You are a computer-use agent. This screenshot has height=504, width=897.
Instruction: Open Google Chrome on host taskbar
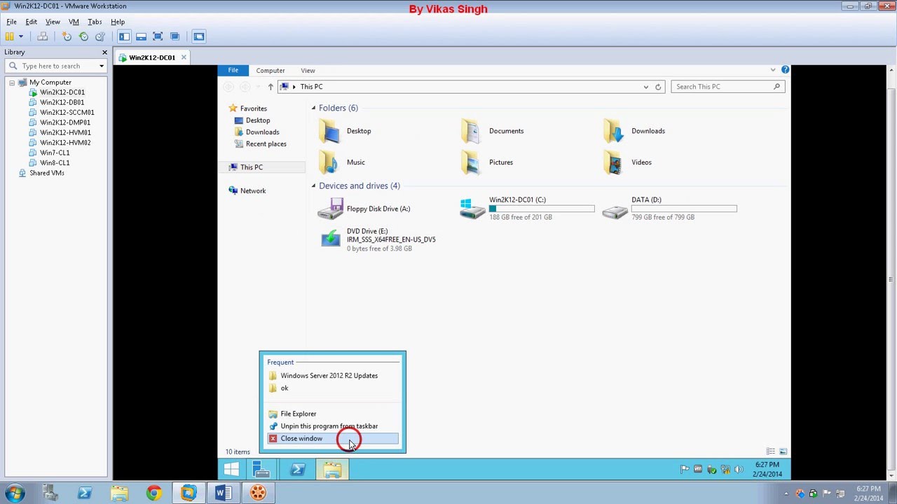[153, 493]
